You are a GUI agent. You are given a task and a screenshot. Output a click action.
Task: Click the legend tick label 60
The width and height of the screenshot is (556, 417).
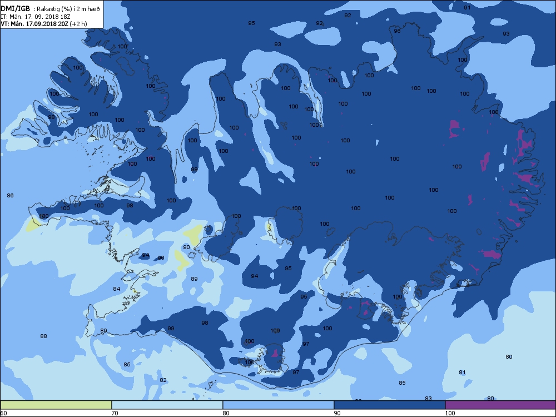[x=3, y=413]
